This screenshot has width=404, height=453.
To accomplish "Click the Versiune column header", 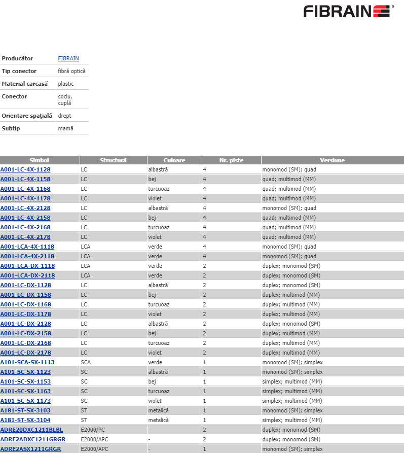I will [333, 160].
